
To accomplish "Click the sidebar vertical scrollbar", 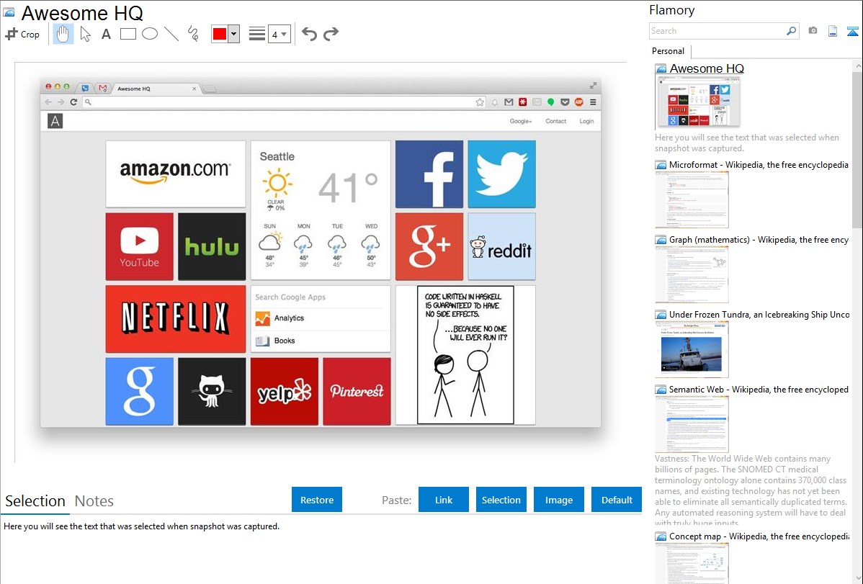I will click(x=857, y=149).
